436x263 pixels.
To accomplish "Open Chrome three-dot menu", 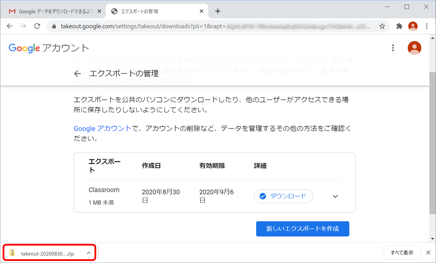I will click(427, 26).
